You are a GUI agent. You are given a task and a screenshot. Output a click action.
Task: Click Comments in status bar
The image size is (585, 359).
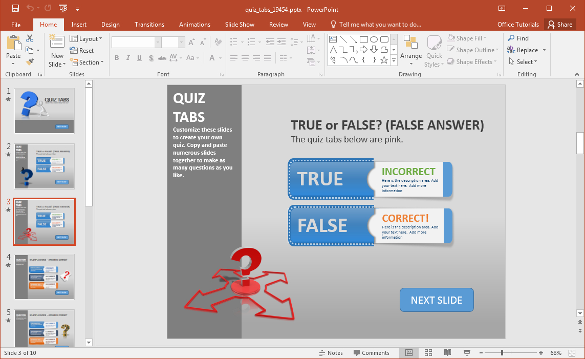click(371, 353)
